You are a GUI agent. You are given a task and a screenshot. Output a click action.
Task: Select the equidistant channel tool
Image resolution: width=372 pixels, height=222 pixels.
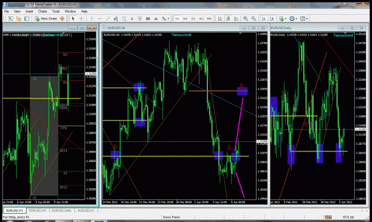[x=116, y=18]
